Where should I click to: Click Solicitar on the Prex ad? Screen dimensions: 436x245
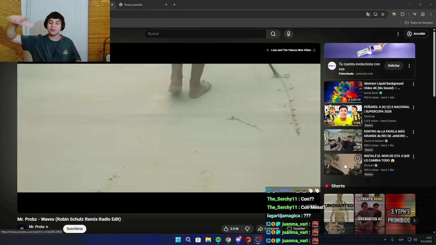[x=393, y=66]
